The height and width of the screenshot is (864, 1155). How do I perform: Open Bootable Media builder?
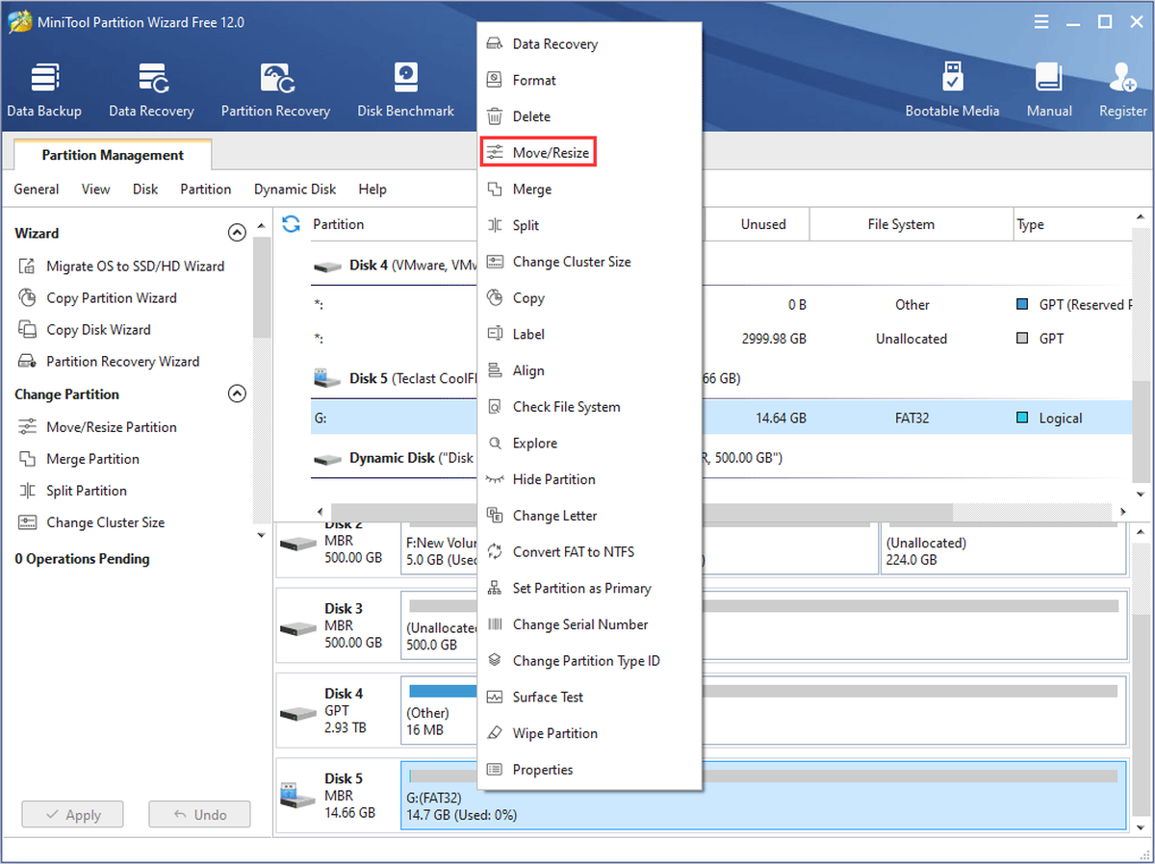point(952,91)
